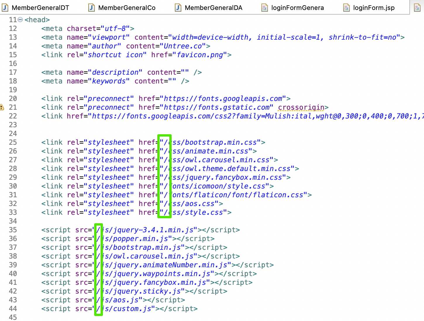This screenshot has width=424, height=321.
Task: Click line number 24 in the gutter
Action: [x=13, y=134]
